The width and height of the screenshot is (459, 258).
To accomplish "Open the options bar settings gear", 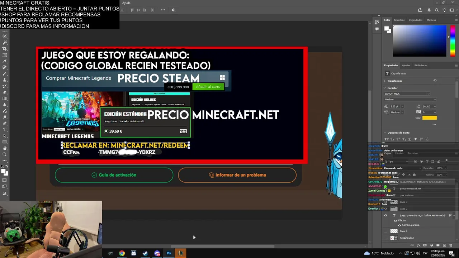I will coord(173,10).
